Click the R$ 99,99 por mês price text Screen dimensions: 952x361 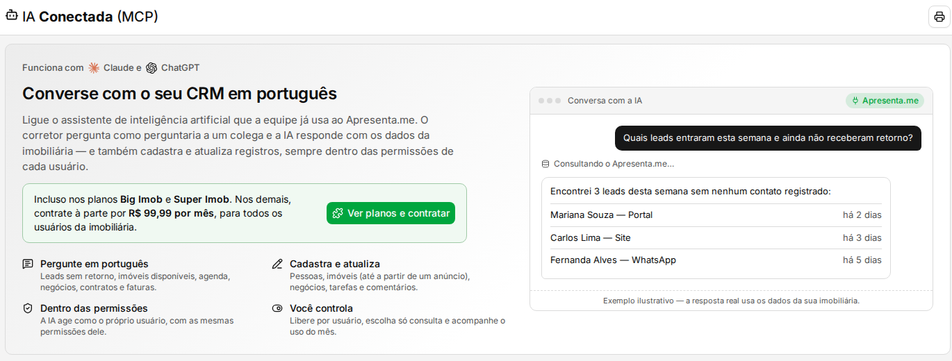(171, 213)
